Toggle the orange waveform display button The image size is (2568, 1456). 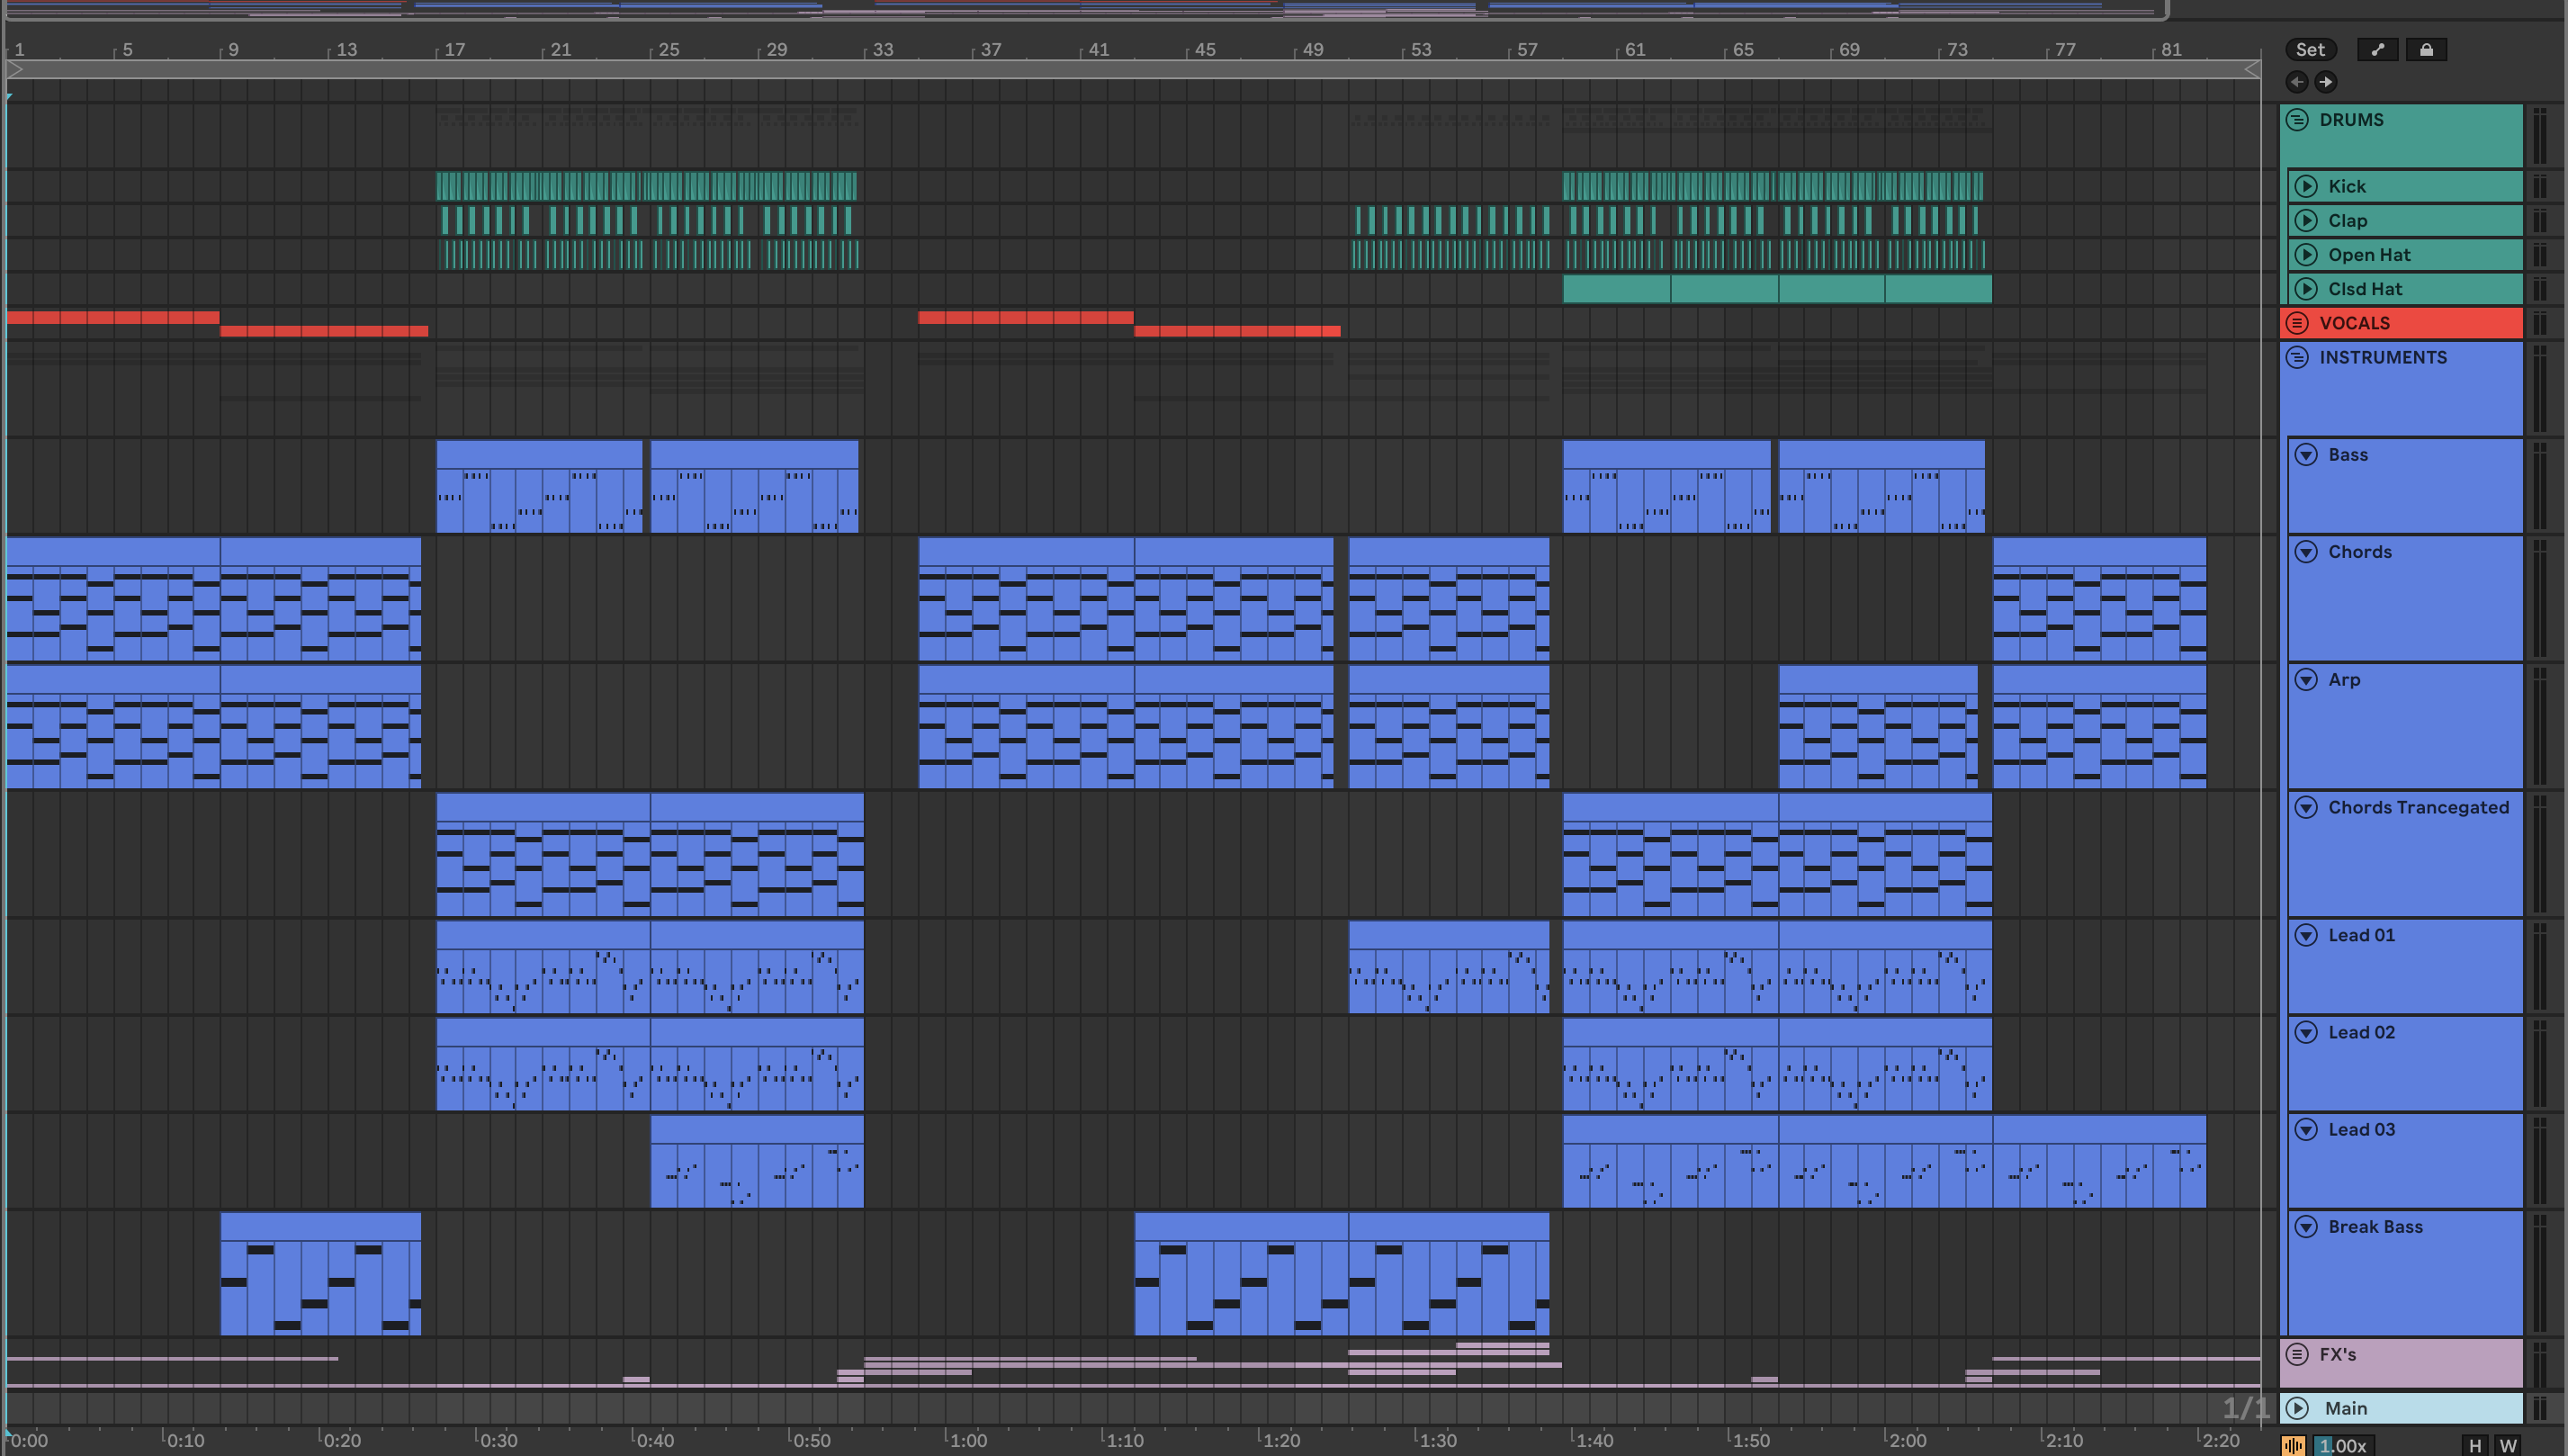2293,1445
